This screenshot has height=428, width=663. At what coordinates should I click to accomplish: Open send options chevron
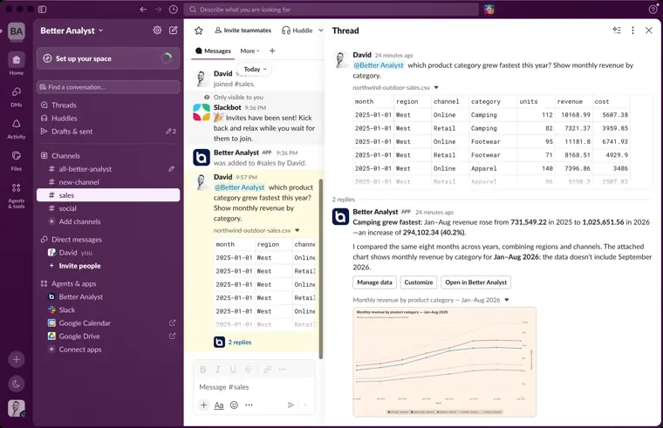tap(305, 404)
